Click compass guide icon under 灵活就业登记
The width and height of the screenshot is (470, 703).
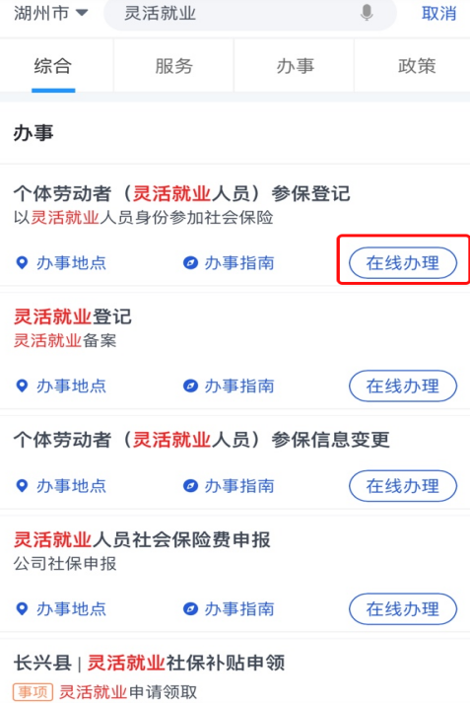[x=190, y=387]
